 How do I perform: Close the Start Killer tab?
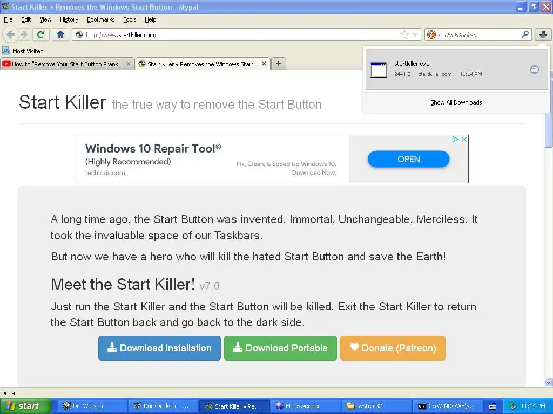pos(264,64)
